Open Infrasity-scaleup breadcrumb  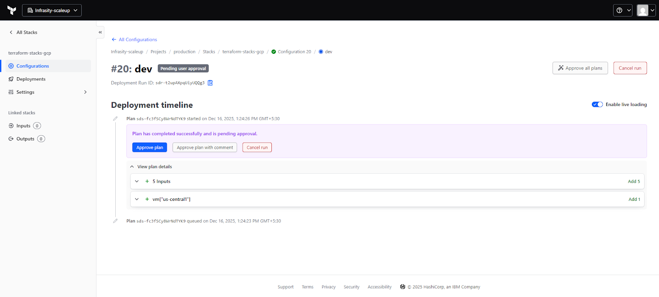[127, 52]
